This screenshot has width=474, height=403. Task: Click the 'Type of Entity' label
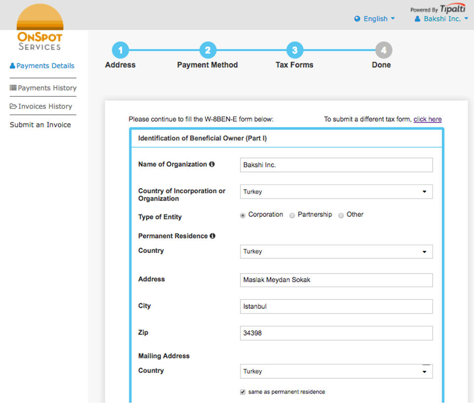coord(160,217)
